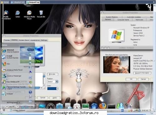Open Files and Settings Transfer Wizard
Viewport: 156px width, 115px height.
click(14, 88)
